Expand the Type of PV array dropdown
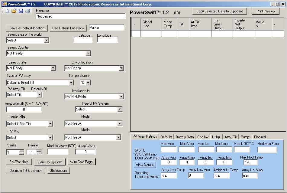Screen dimensions: 287x193 click(71, 83)
